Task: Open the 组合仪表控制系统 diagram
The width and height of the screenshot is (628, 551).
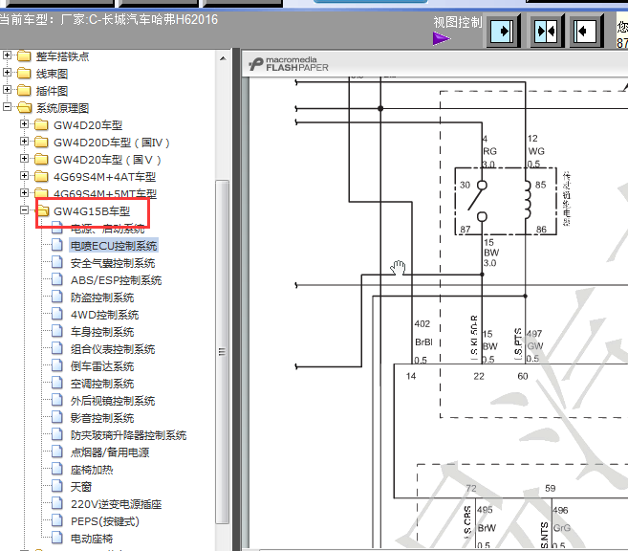Action: click(113, 349)
